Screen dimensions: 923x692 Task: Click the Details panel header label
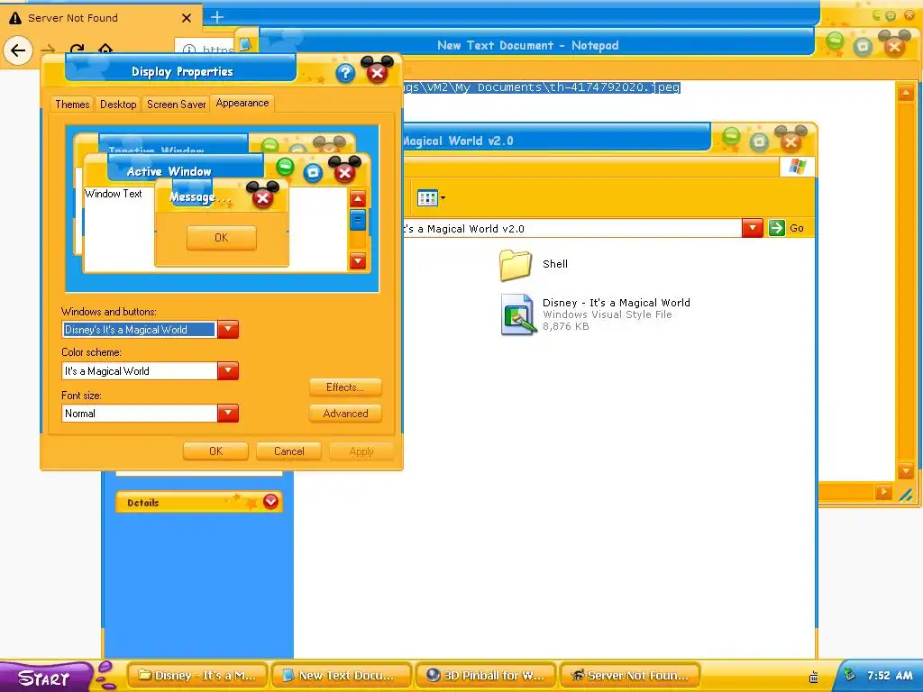pyautogui.click(x=143, y=503)
